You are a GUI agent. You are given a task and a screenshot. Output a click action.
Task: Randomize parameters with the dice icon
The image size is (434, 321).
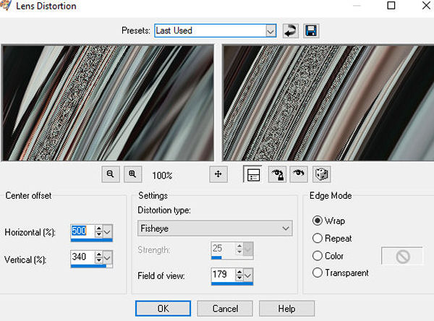click(321, 174)
